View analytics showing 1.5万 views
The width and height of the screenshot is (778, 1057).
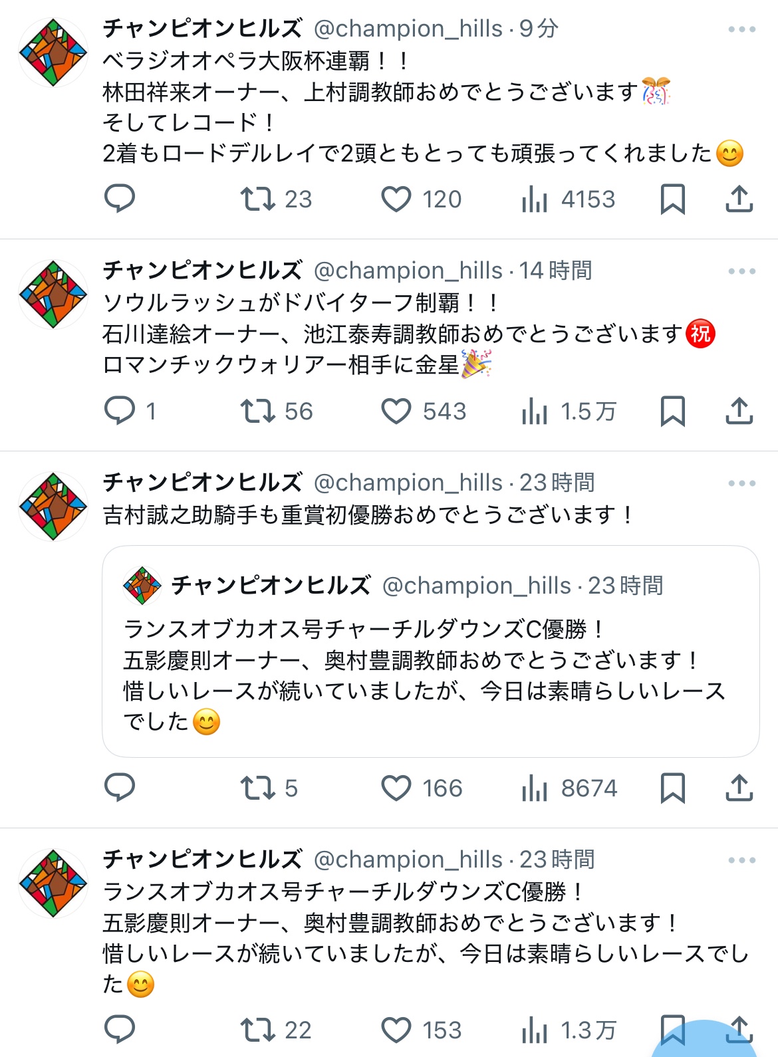point(569,411)
